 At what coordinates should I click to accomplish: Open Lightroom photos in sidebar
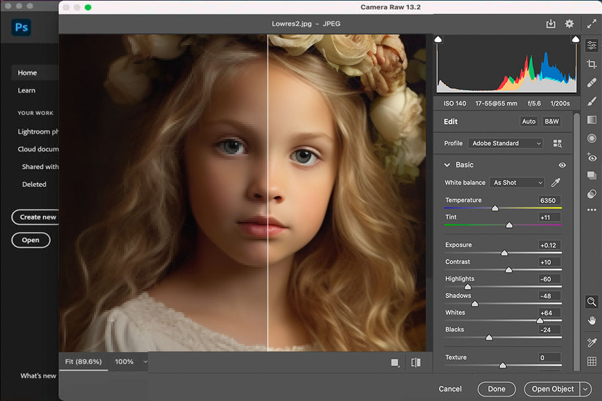[x=38, y=132]
